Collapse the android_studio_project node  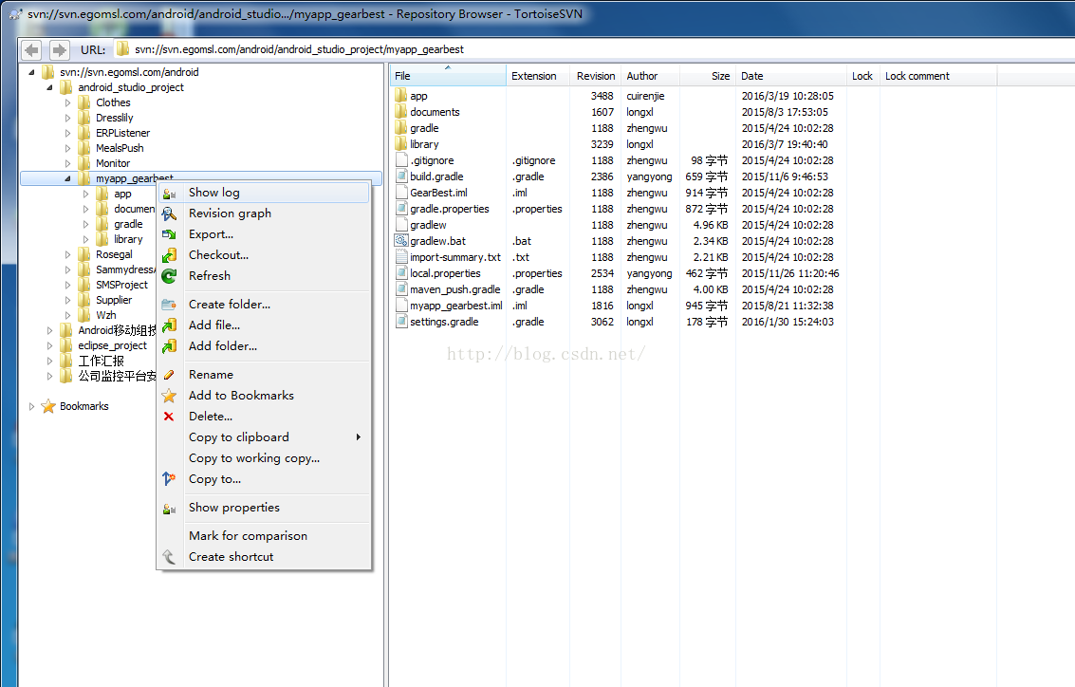coord(49,87)
